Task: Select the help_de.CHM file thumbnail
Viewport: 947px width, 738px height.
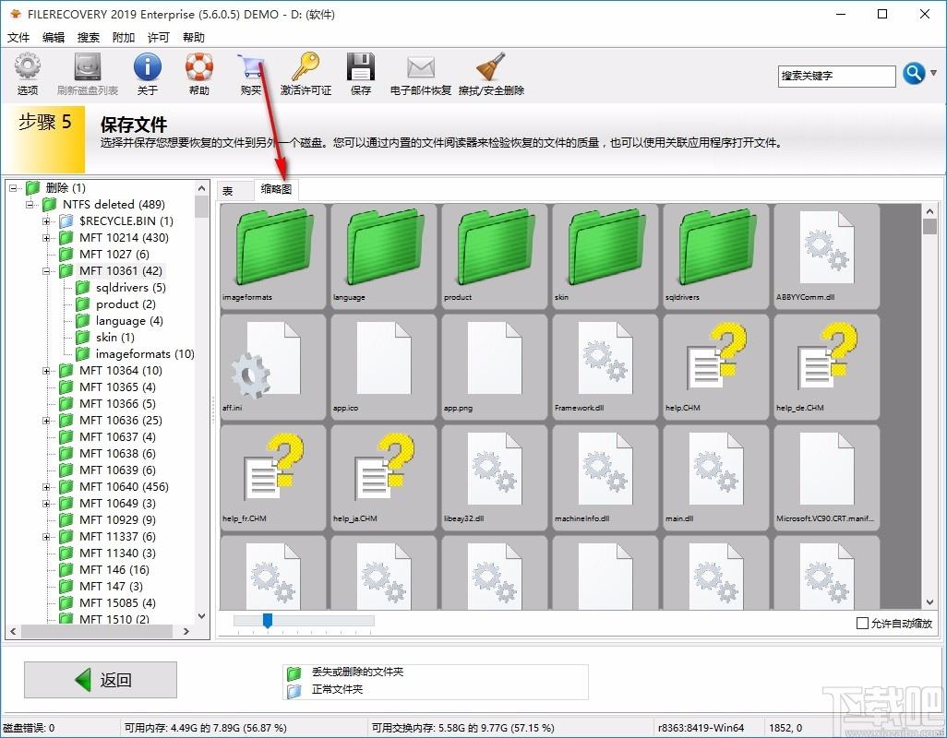Action: 827,367
